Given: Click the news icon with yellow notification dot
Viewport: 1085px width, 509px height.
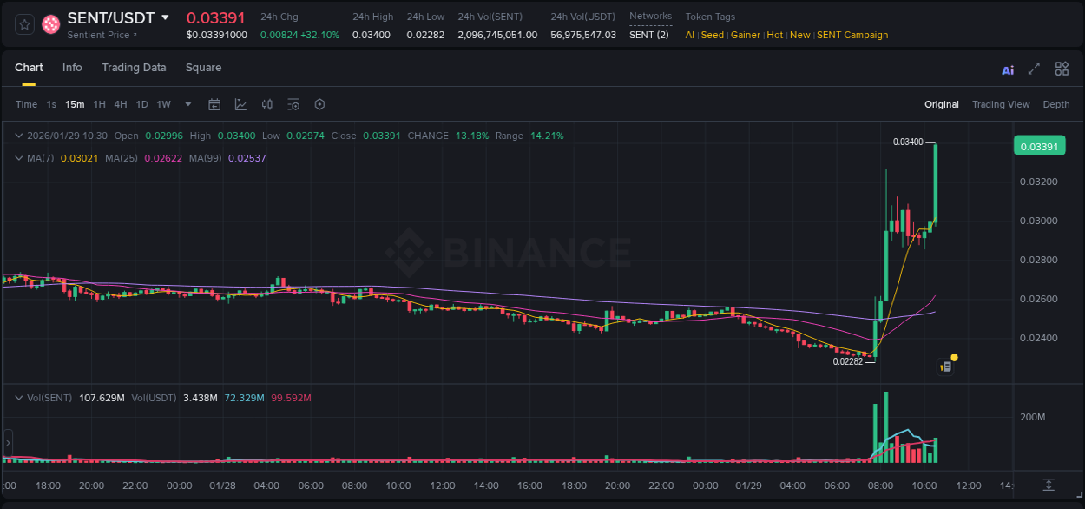Looking at the screenshot, I should coord(946,365).
